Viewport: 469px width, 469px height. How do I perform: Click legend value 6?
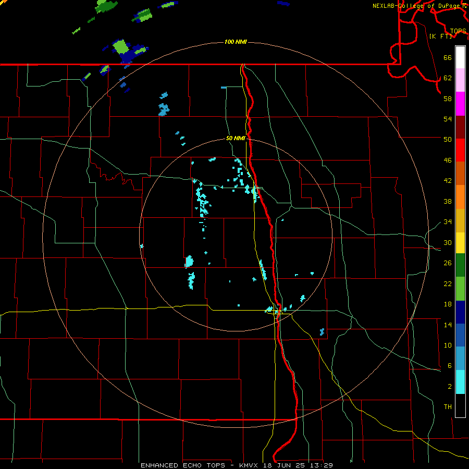point(449,366)
